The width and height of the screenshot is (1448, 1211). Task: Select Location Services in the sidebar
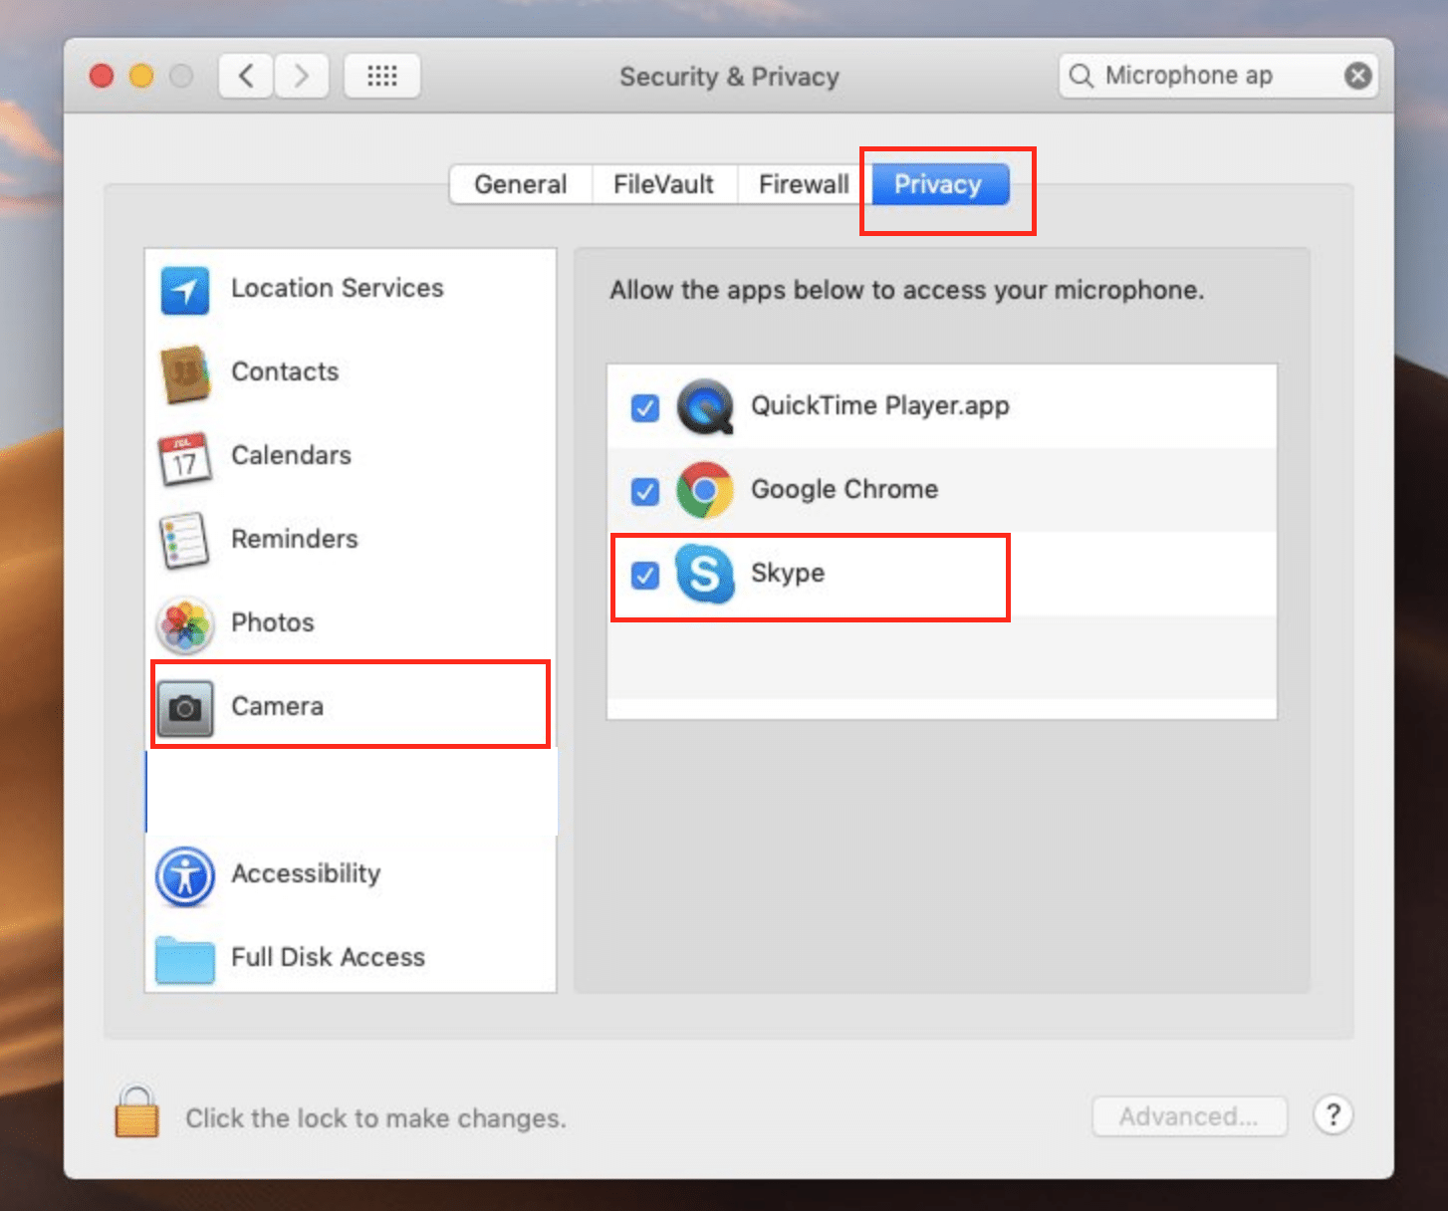(x=338, y=289)
